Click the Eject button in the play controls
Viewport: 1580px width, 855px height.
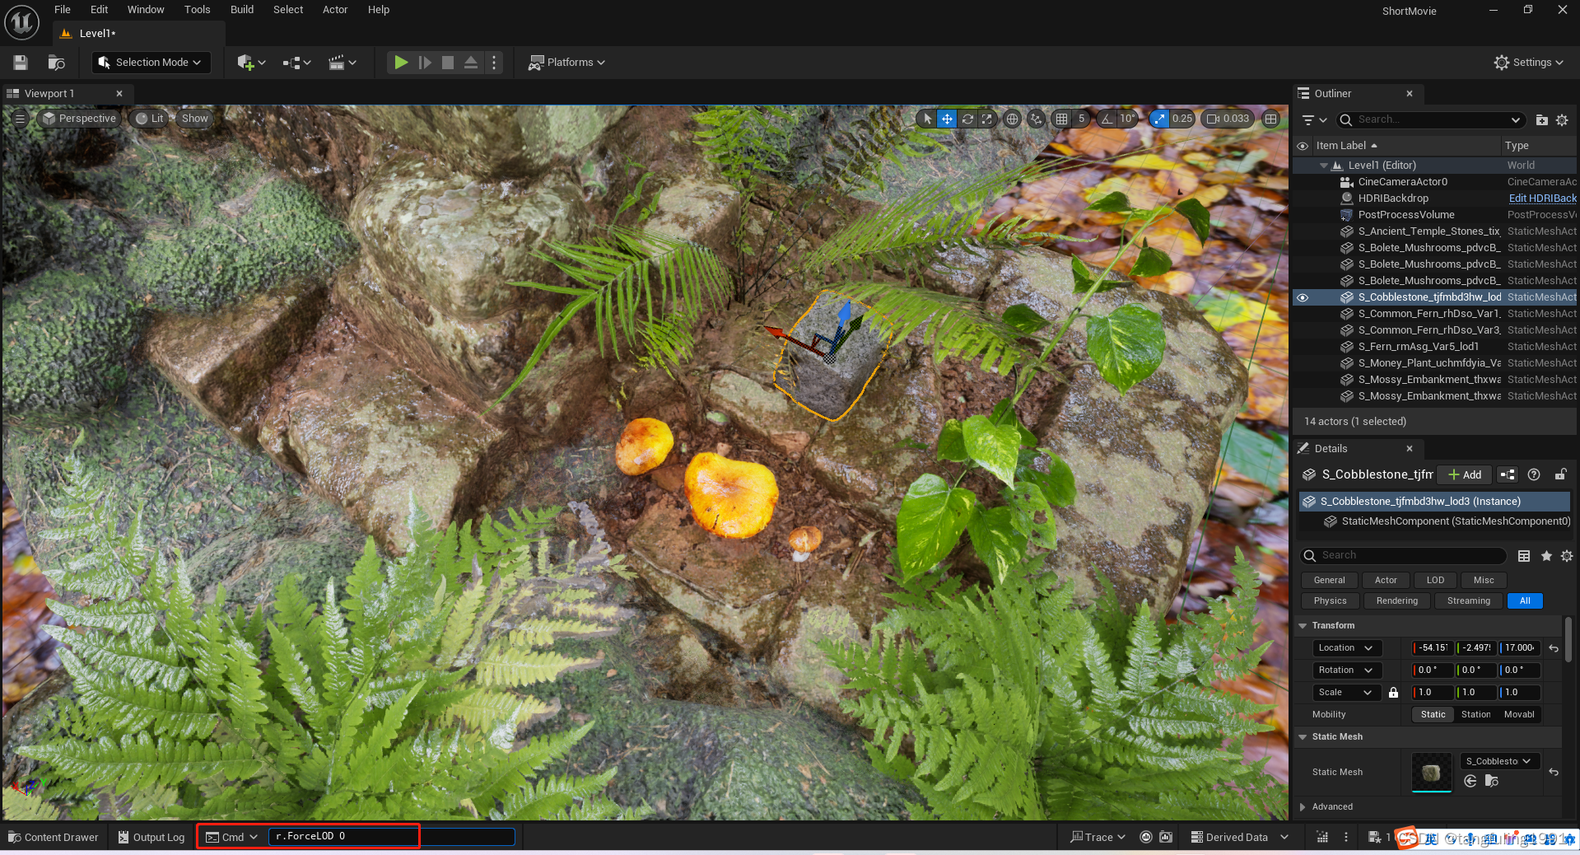pos(471,63)
